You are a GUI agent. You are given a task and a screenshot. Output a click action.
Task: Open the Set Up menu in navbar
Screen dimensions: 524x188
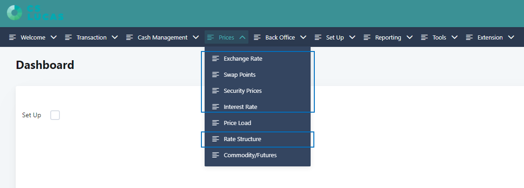click(335, 38)
